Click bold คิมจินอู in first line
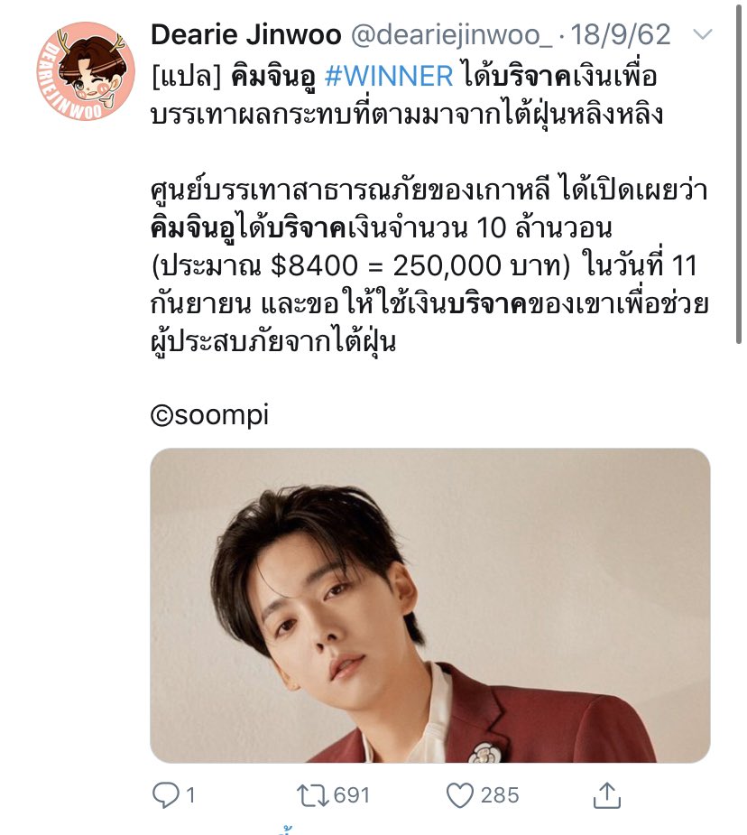This screenshot has height=835, width=747. (x=273, y=78)
